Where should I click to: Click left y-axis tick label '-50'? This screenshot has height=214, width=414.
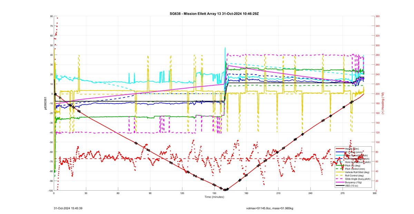point(51,142)
